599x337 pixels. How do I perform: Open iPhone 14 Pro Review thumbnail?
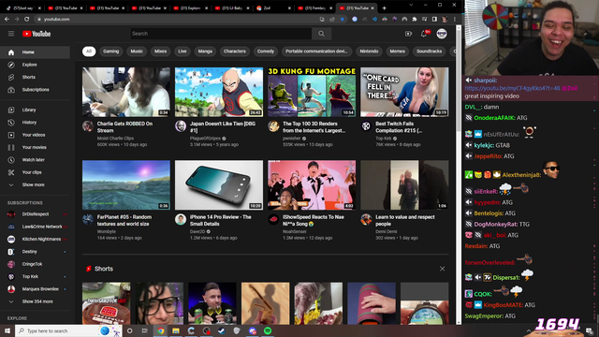pos(219,185)
